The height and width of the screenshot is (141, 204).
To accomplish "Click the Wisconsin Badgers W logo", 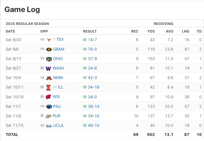I will 48,97.
